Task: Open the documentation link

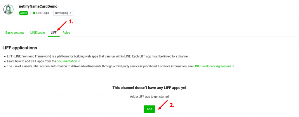Action: click(x=67, y=61)
